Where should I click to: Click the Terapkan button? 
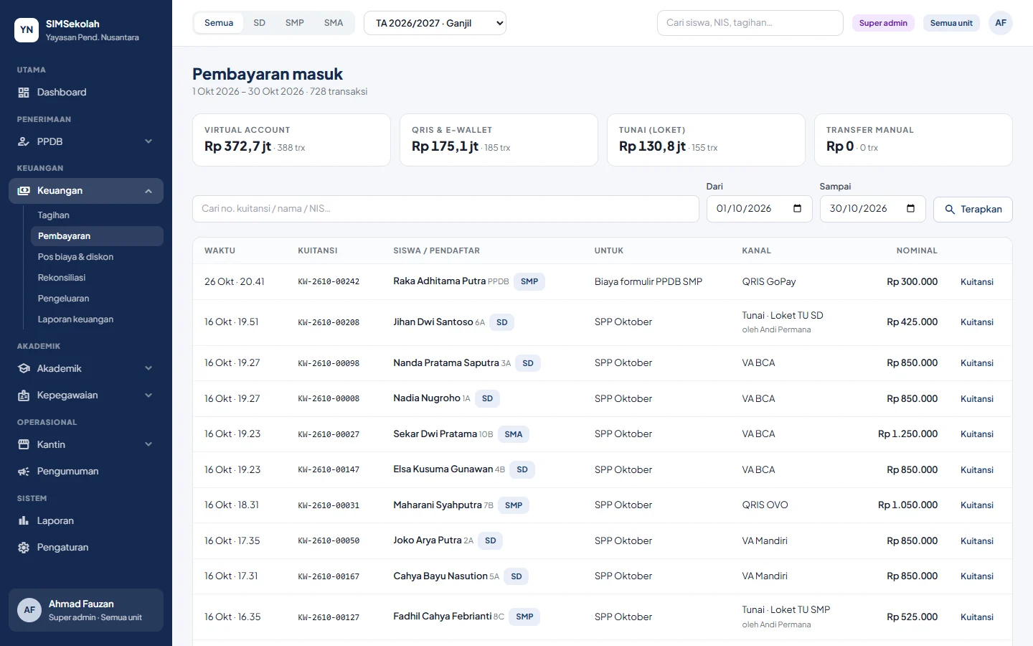coord(973,210)
